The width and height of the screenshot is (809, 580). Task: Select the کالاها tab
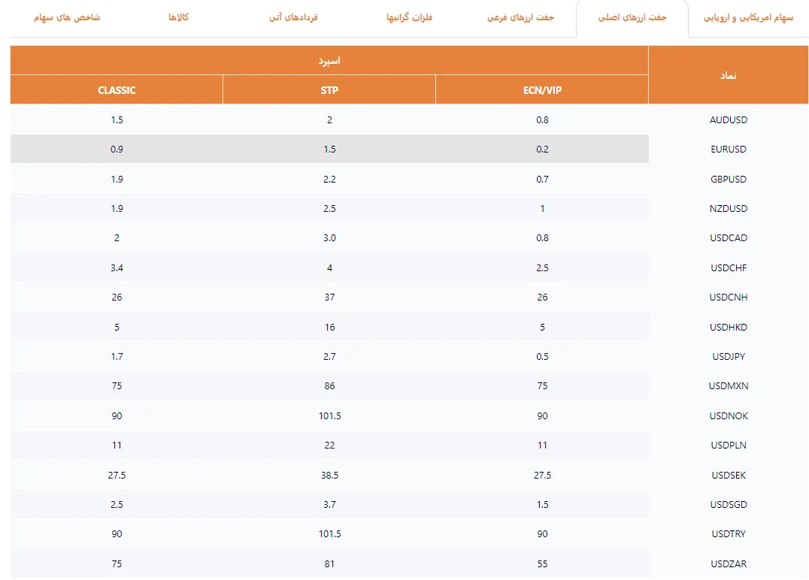pos(178,18)
